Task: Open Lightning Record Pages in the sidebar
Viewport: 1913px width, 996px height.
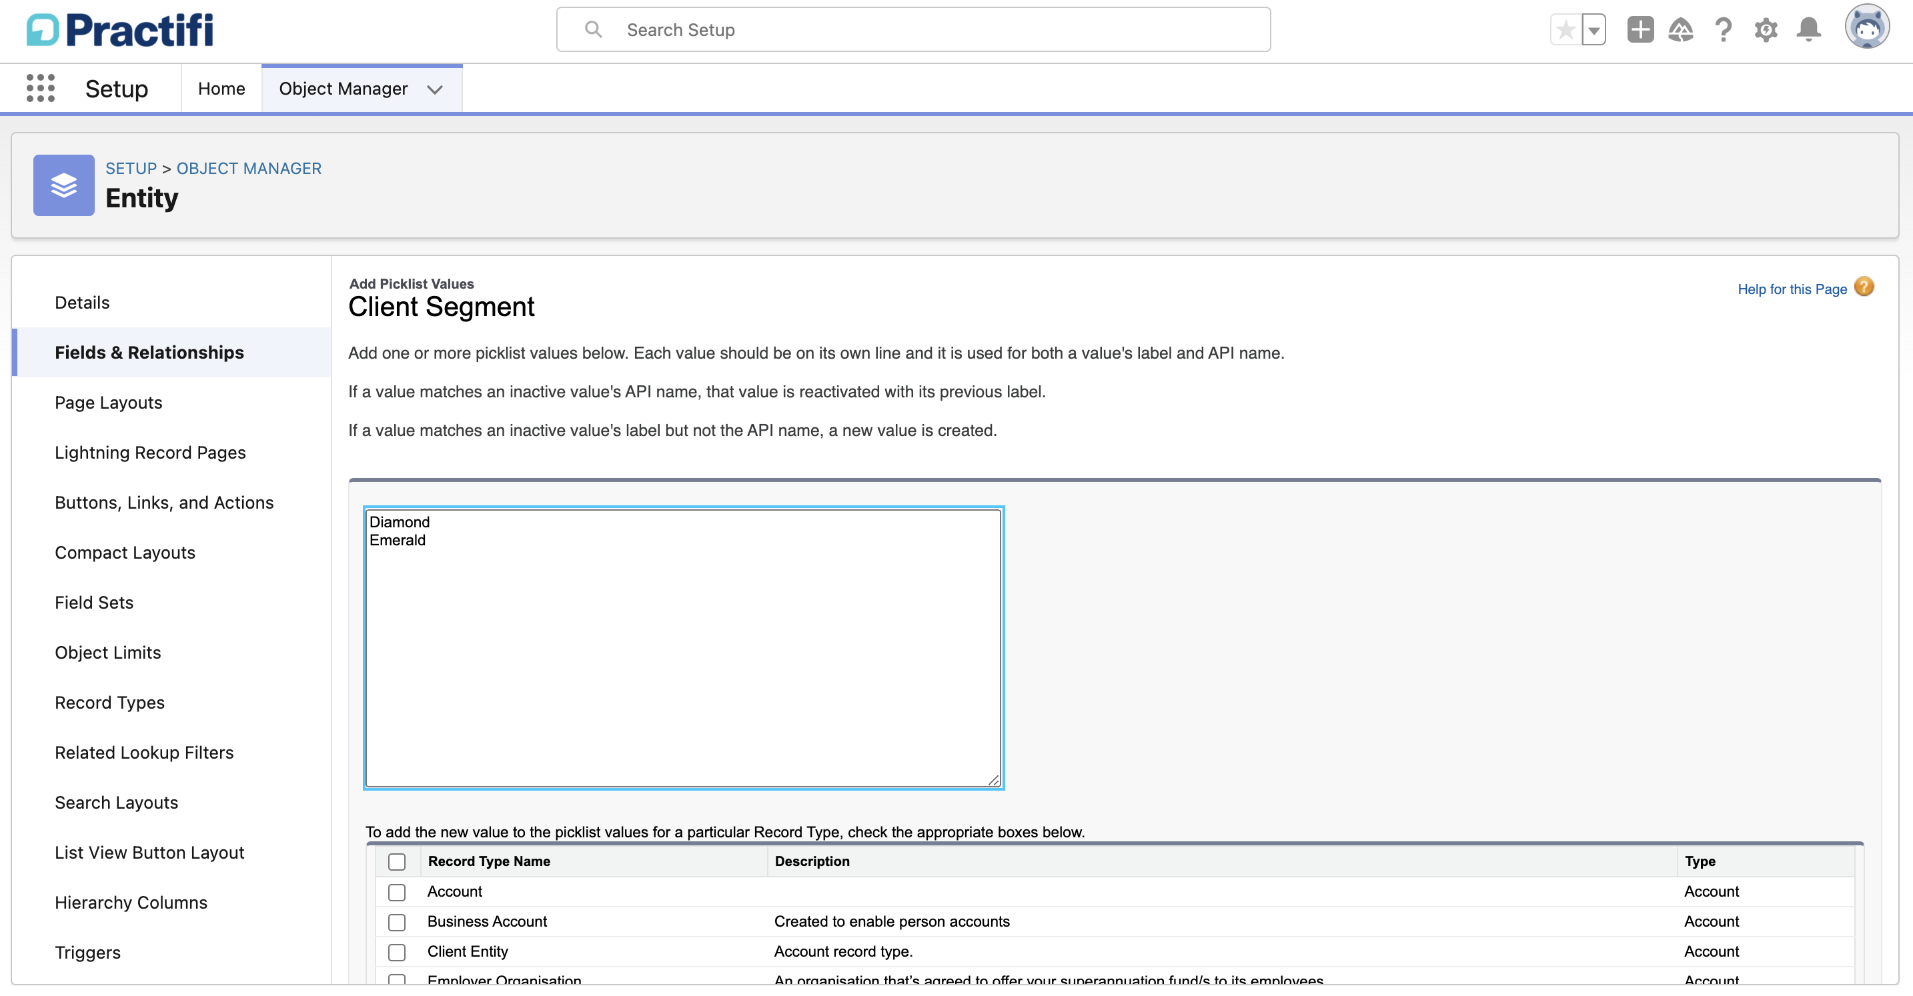Action: click(x=150, y=452)
